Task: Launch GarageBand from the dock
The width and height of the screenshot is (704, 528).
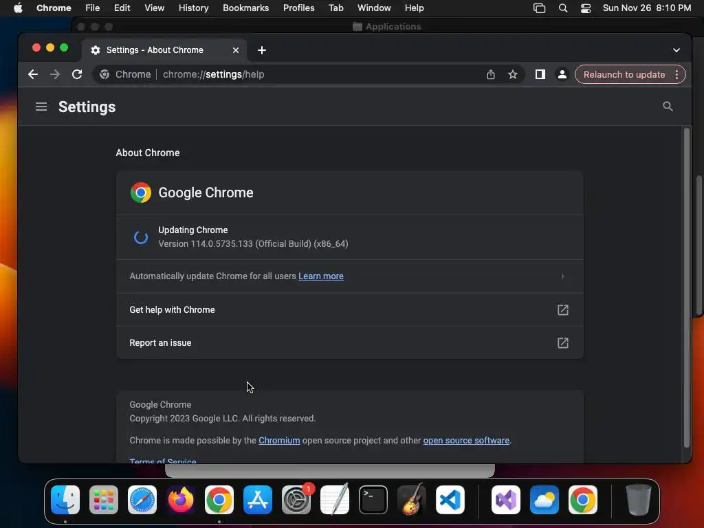Action: 412,500
